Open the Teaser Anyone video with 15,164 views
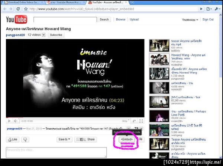 (188, 141)
